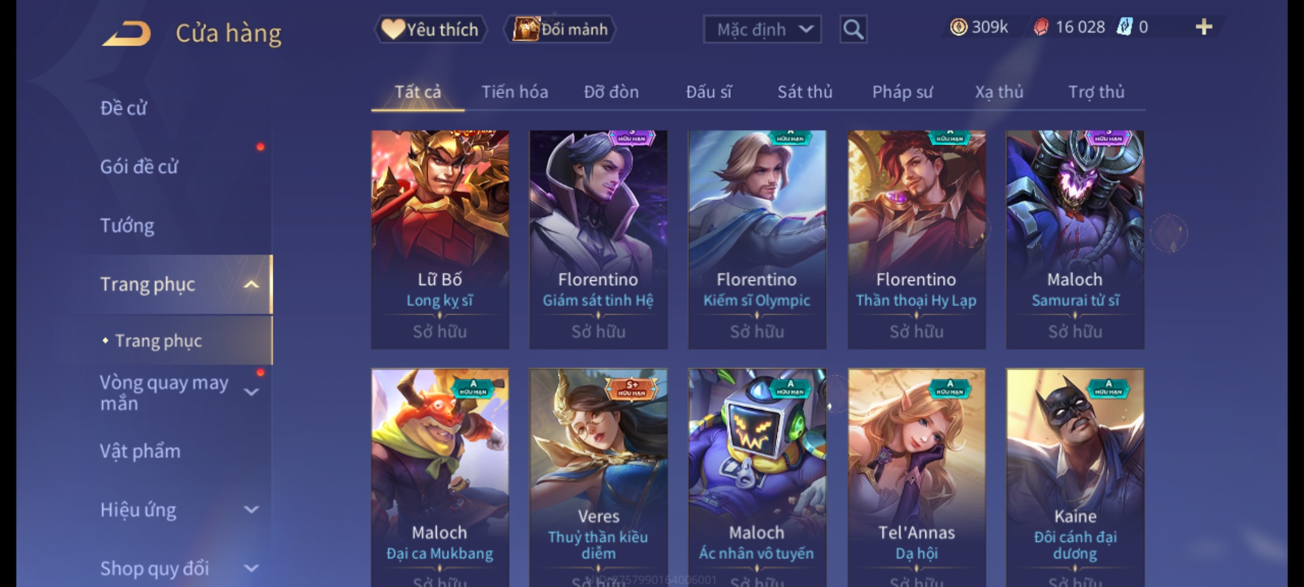Select the Lữ Bố Long kỵ sĩ skin card
This screenshot has width=1304, height=587.
click(440, 239)
